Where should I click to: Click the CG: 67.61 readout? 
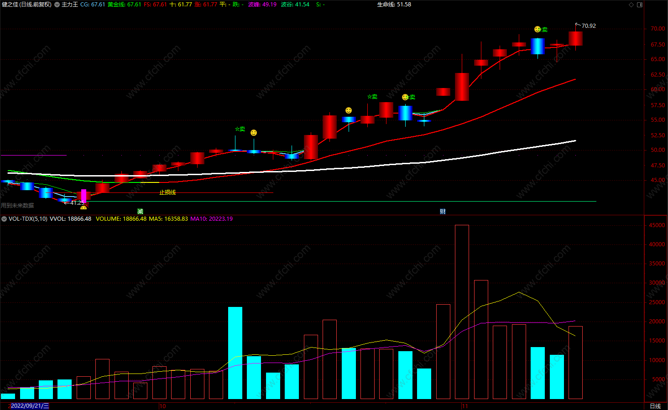pyautogui.click(x=93, y=5)
